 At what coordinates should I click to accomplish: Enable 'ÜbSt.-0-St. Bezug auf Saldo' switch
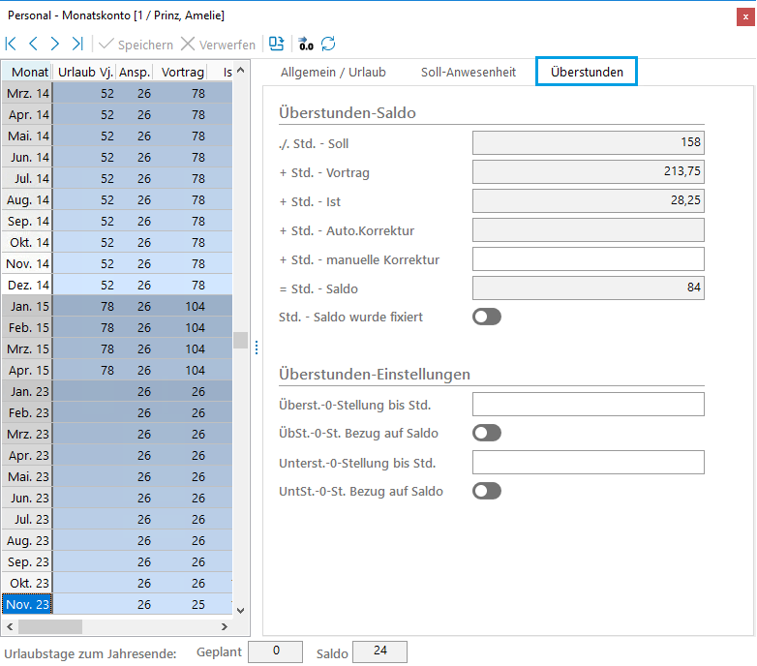pos(487,433)
